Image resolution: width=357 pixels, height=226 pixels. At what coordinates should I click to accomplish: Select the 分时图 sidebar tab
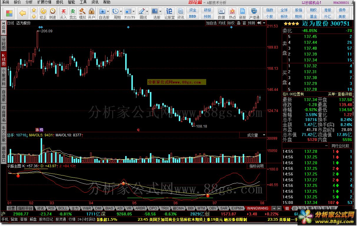pos(4,44)
